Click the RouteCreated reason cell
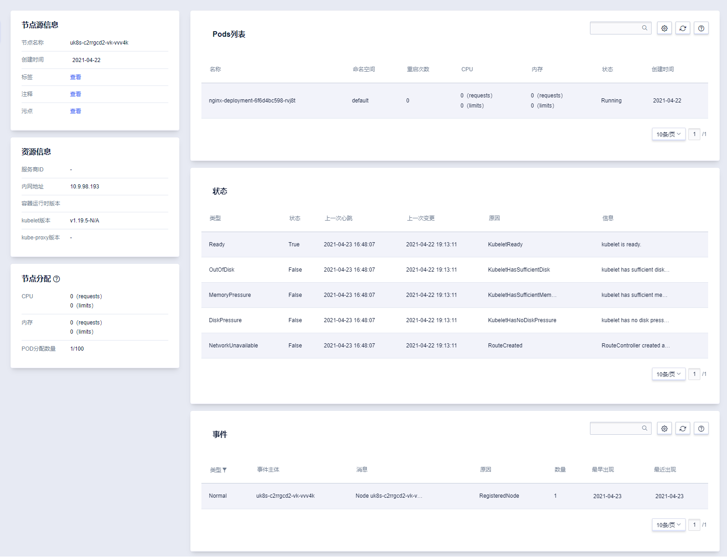The image size is (727, 557). pos(505,346)
